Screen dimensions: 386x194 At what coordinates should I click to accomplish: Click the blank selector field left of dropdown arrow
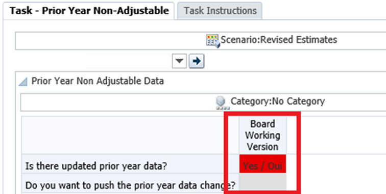(128, 61)
